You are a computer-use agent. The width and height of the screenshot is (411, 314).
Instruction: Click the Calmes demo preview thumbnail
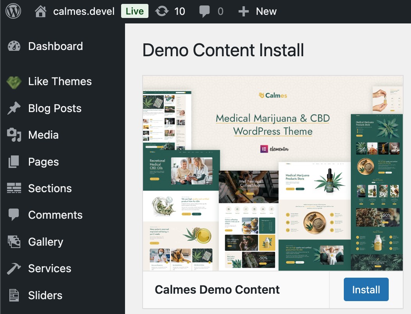pos(273,173)
